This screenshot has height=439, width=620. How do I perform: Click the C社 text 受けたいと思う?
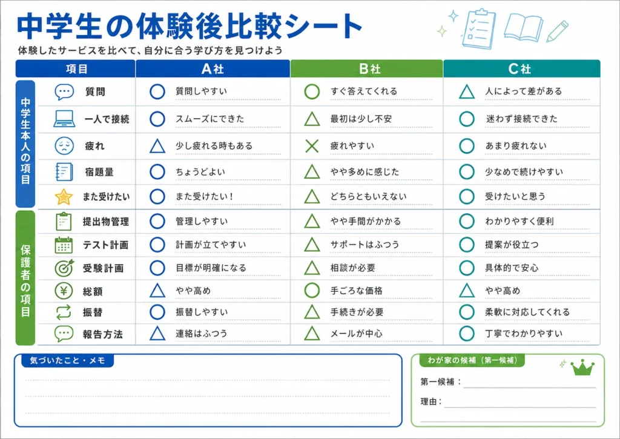point(515,197)
